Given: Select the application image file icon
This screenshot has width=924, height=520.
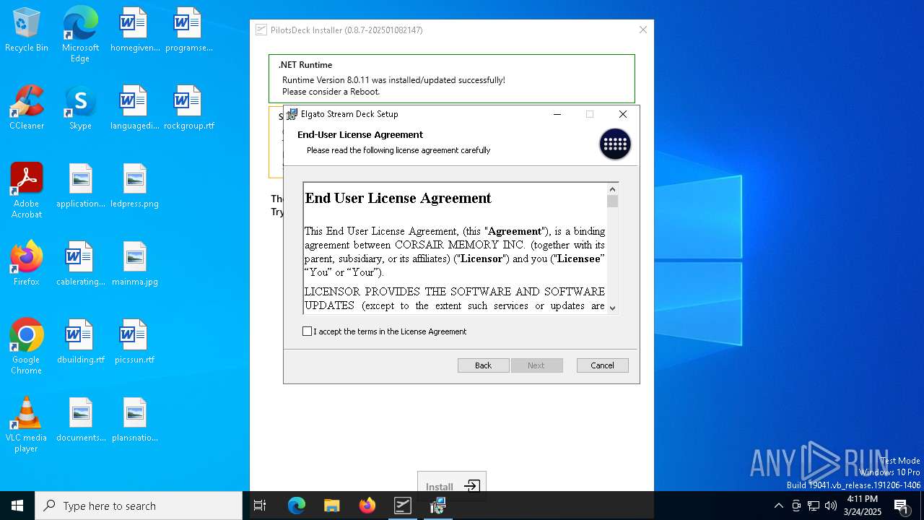Looking at the screenshot, I should point(80,186).
